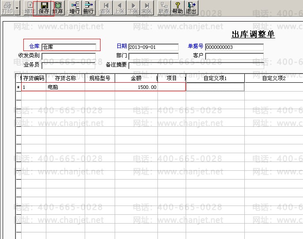This screenshot has height=239, width=303.
Task: Click the 联查 linked query icon
Action: pos(164,8)
